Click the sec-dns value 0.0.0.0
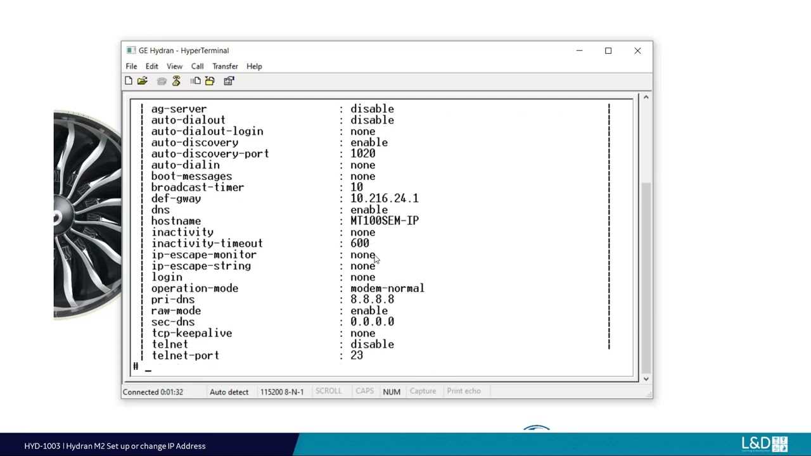The height and width of the screenshot is (456, 811). point(373,322)
